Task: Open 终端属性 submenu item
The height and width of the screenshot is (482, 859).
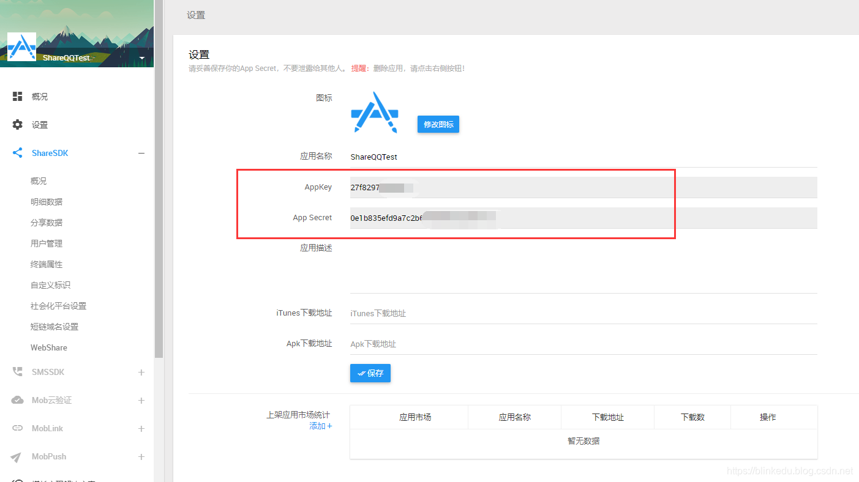Action: pos(47,264)
